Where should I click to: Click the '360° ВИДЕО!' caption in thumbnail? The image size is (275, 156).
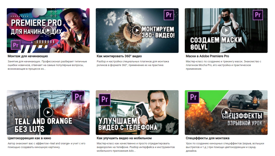[158, 35]
